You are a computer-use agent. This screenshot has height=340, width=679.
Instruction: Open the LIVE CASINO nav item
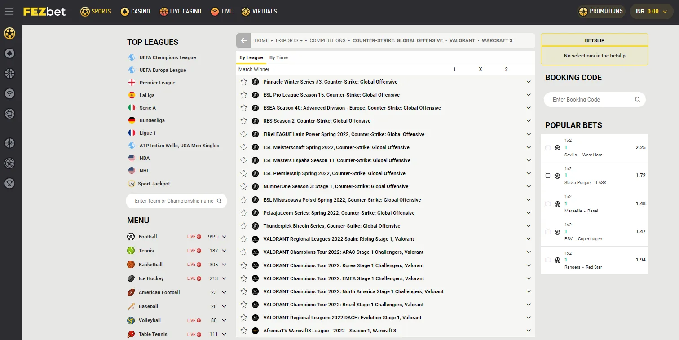pyautogui.click(x=180, y=11)
